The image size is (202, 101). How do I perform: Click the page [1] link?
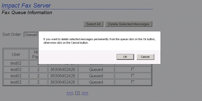78,93
